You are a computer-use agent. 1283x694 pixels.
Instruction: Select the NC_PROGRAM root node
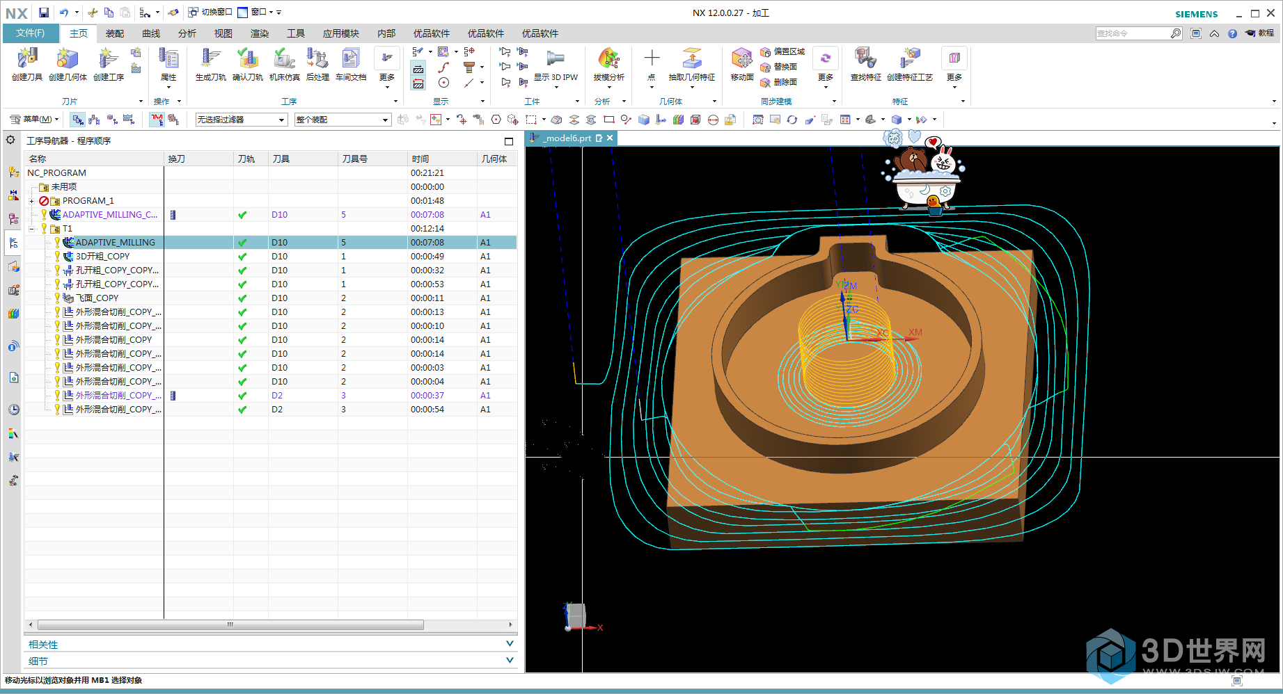point(56,173)
